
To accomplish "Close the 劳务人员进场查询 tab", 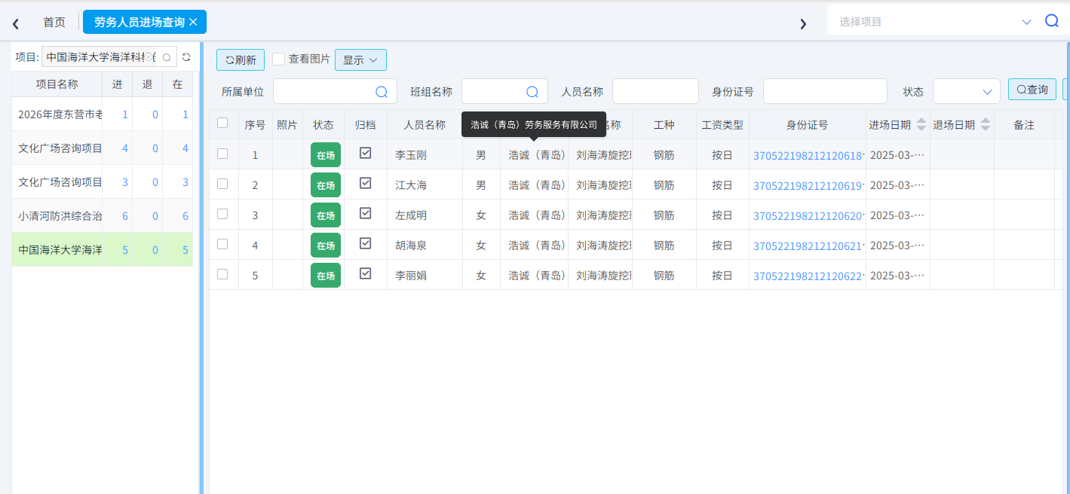I will (x=193, y=22).
